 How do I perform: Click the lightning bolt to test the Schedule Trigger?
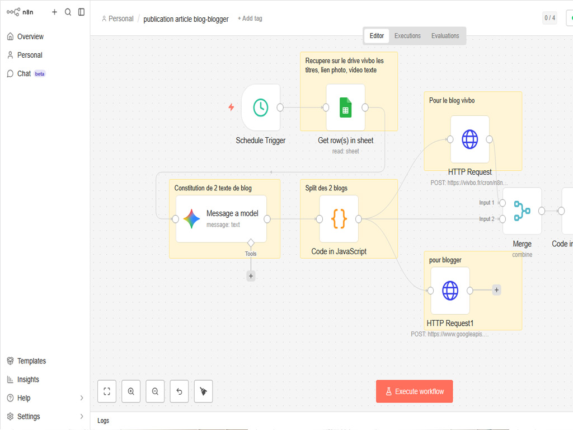[231, 107]
